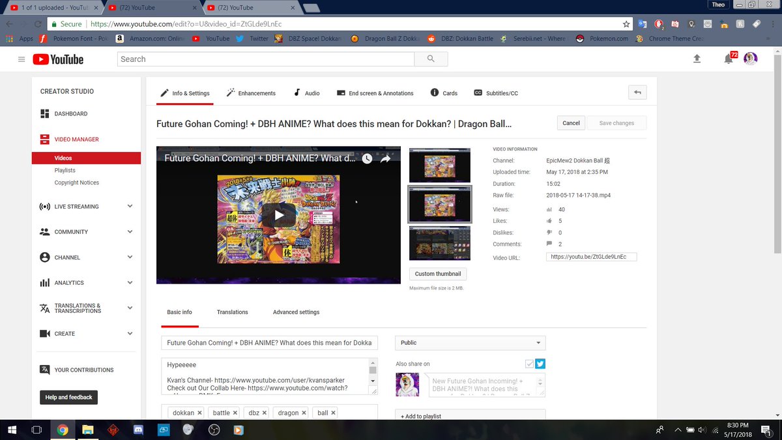Click the Custom thumbnail button
This screenshot has height=440, width=782.
pyautogui.click(x=438, y=274)
